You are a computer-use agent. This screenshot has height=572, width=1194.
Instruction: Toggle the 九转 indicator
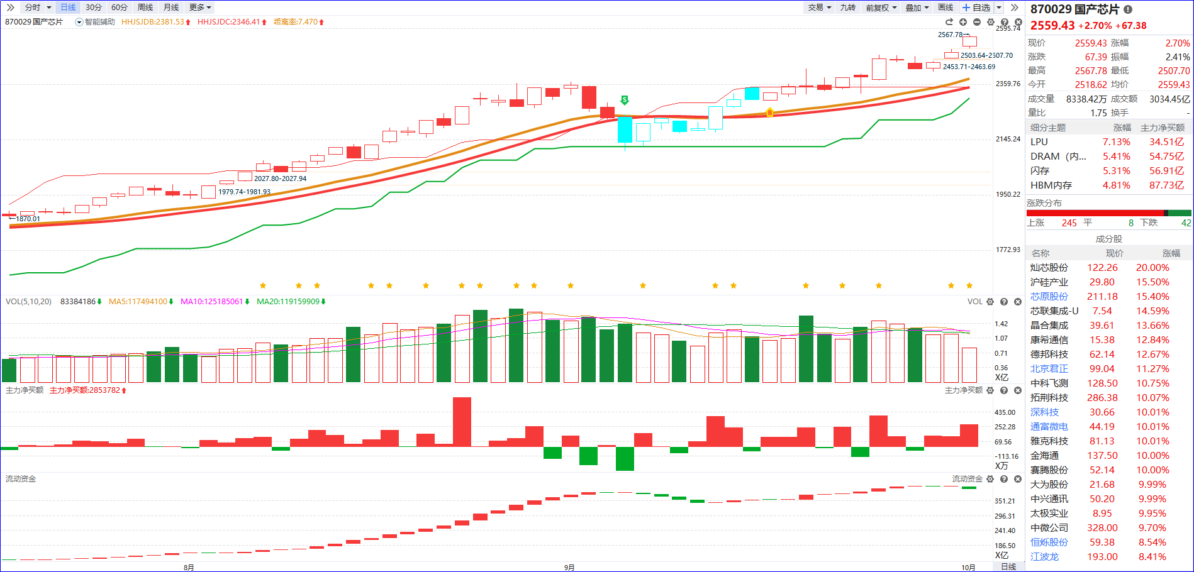click(847, 8)
